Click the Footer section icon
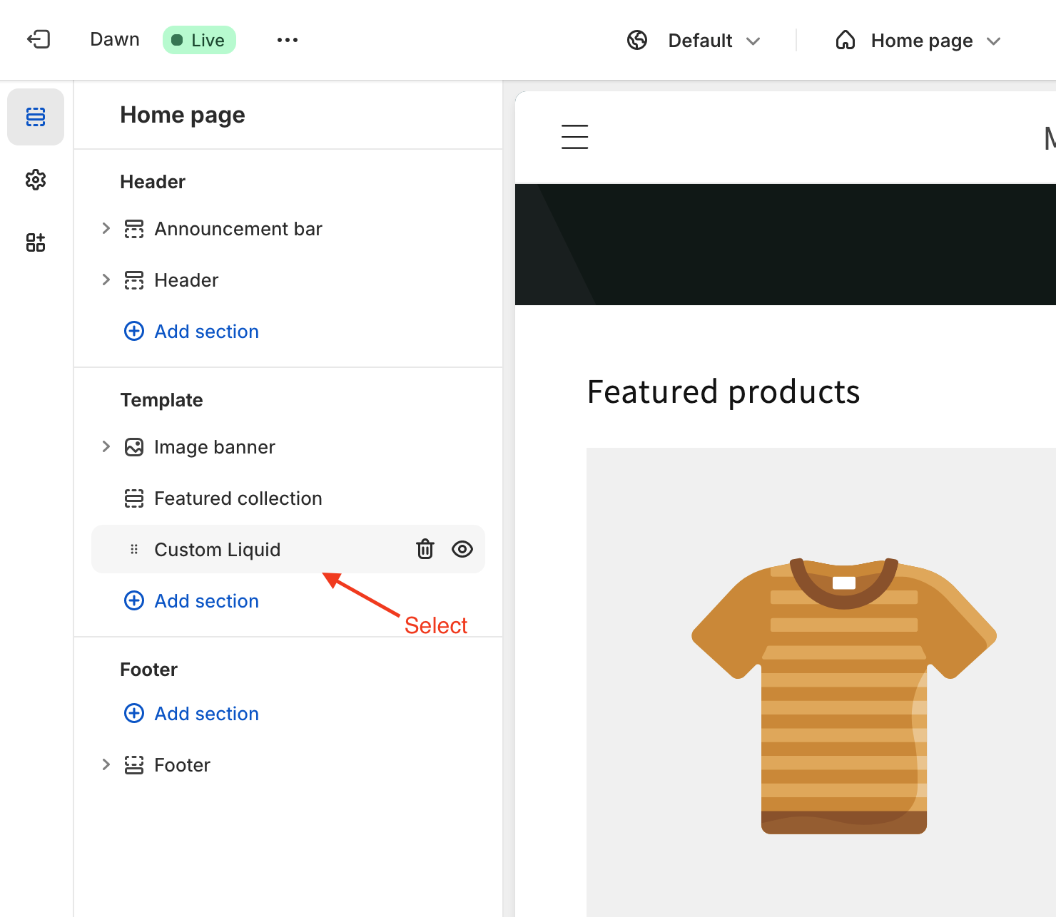The height and width of the screenshot is (917, 1056). pyautogui.click(x=134, y=765)
